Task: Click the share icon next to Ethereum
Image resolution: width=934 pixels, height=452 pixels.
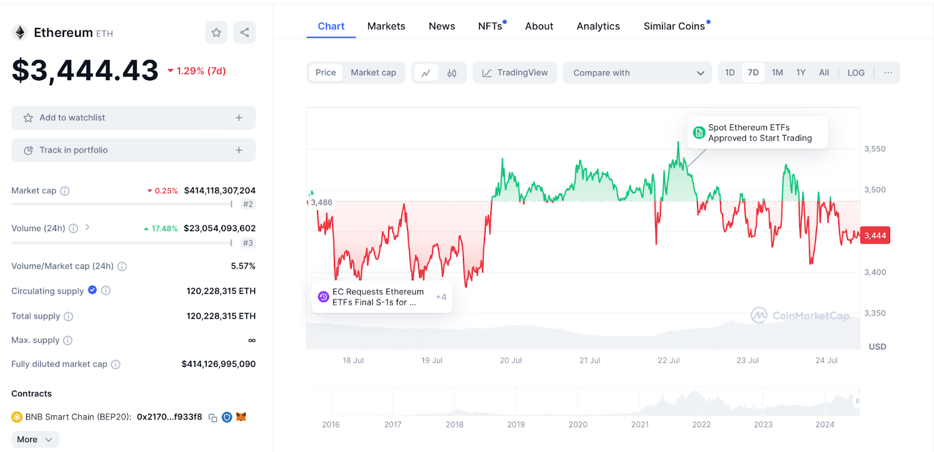Action: click(x=245, y=33)
